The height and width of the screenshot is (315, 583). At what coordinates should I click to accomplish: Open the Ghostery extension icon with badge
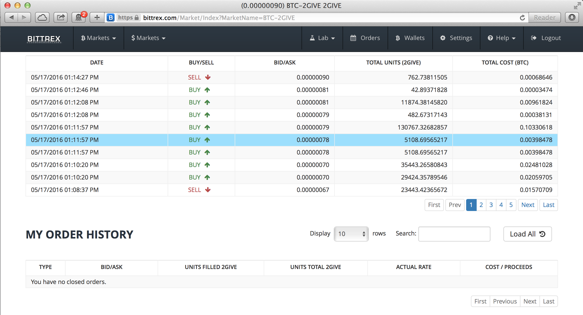point(79,17)
